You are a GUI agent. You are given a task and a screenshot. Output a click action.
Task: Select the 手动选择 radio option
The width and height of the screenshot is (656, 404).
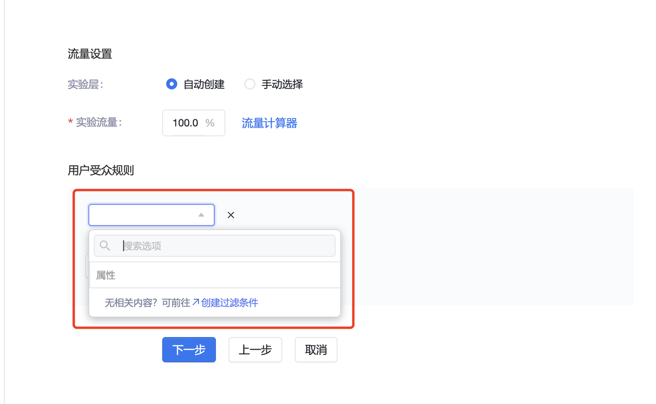(x=250, y=84)
